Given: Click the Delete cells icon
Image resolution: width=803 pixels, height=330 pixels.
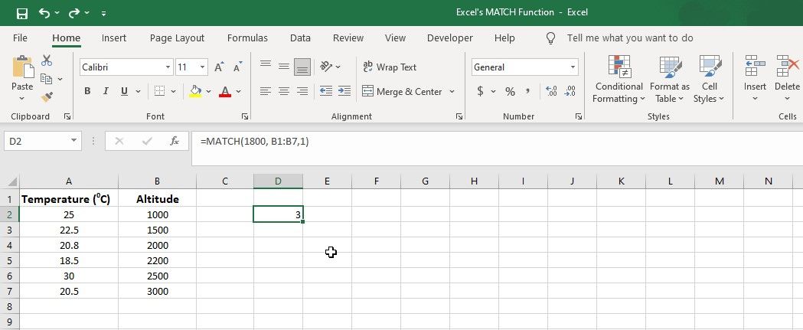Looking at the screenshot, I should (787, 66).
